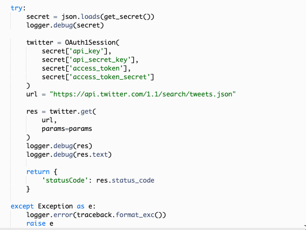
Task: Click the 'statusCode' dictionary key
Action: pos(65,180)
